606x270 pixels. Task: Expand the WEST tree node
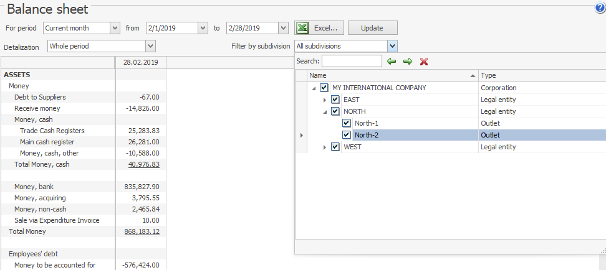click(x=324, y=147)
